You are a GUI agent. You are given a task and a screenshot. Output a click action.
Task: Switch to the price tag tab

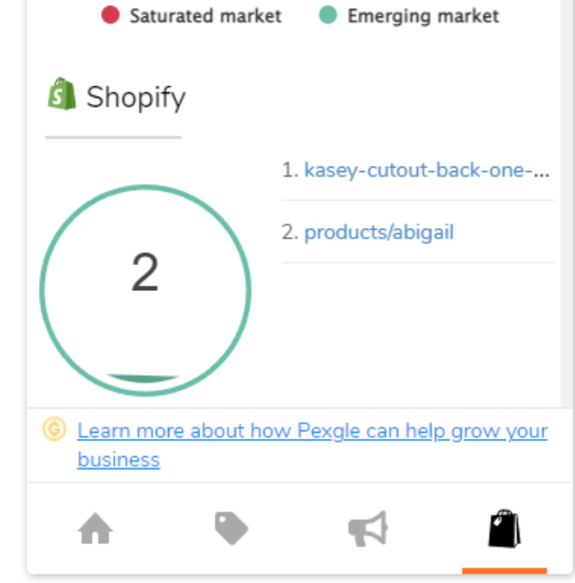pyautogui.click(x=231, y=529)
